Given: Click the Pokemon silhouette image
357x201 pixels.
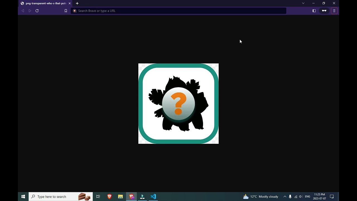Looking at the screenshot, I should point(178,104).
